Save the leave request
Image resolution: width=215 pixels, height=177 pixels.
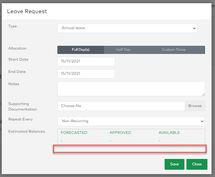[174, 164]
